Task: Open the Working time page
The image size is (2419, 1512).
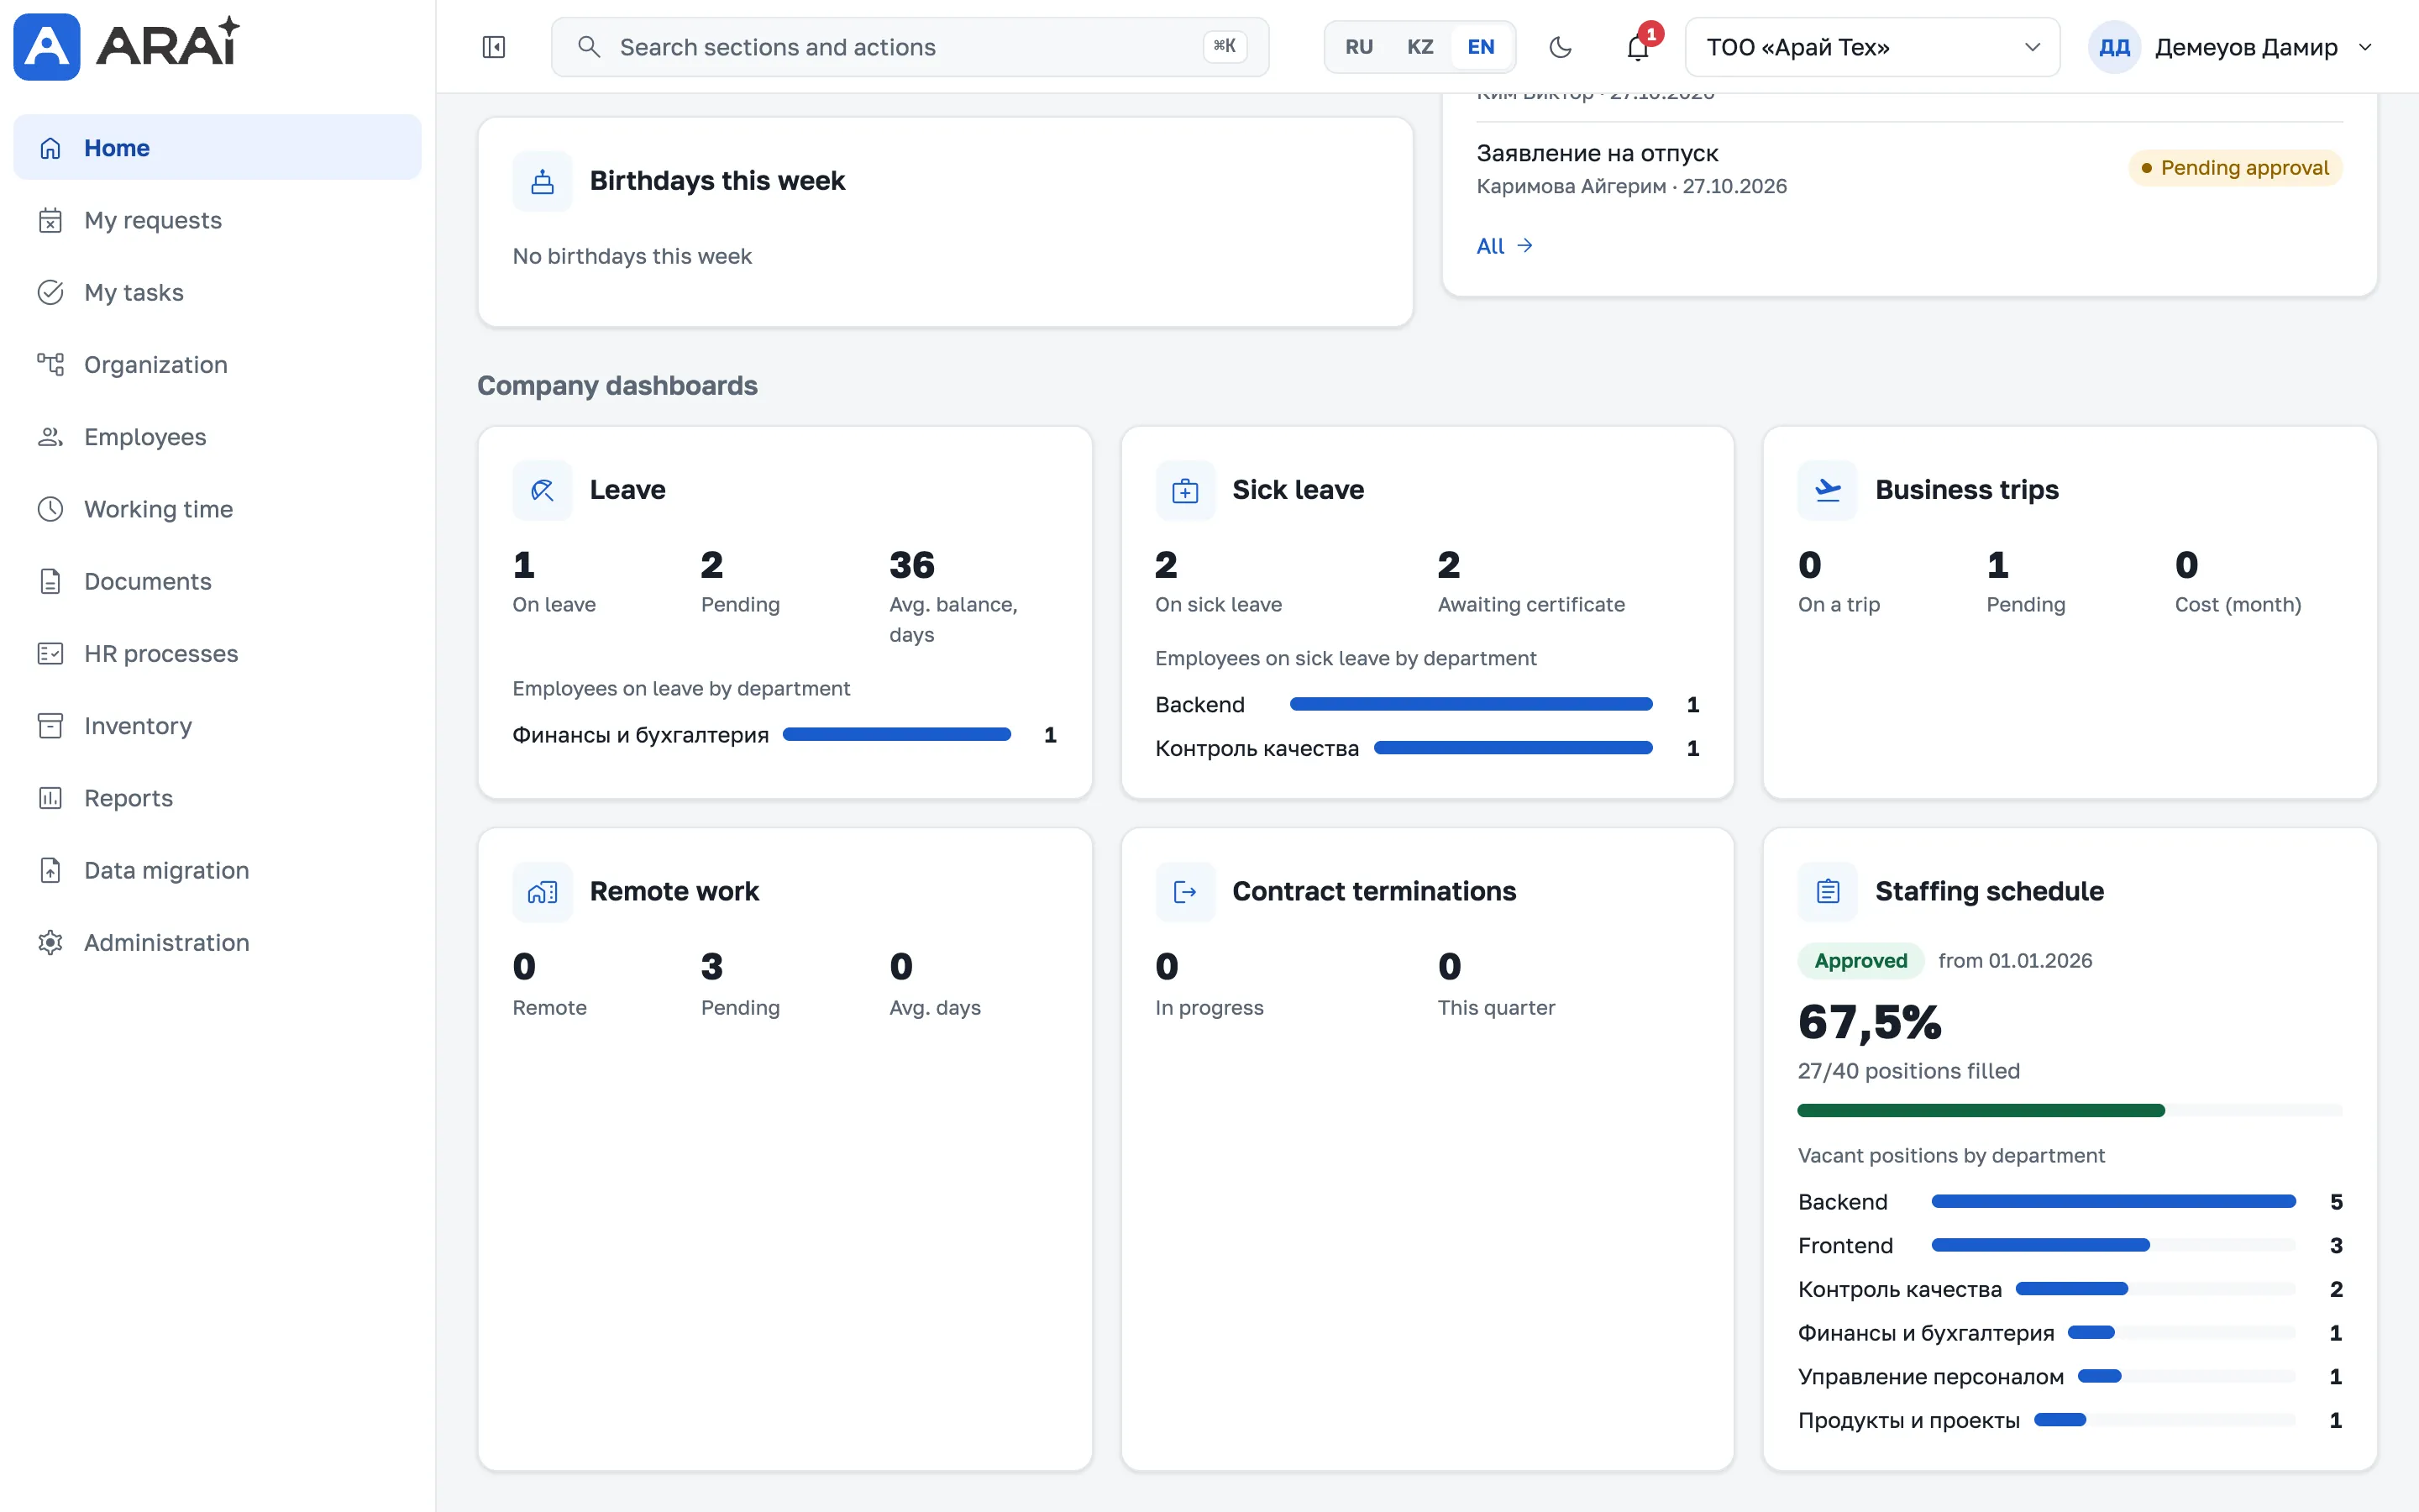Action: click(217, 509)
